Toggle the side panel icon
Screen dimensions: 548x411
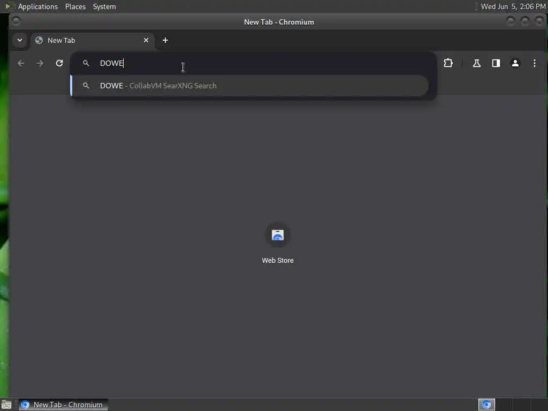click(496, 63)
